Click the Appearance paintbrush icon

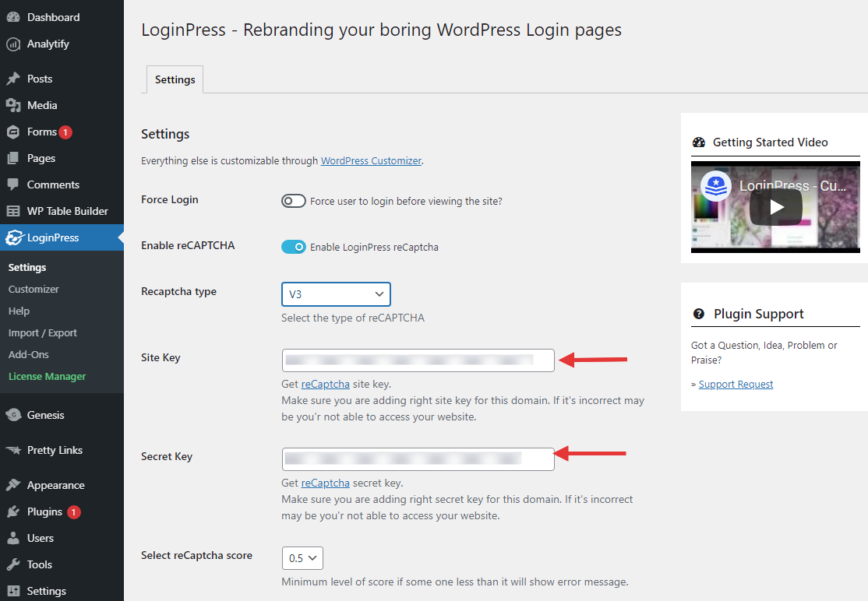[x=13, y=485]
